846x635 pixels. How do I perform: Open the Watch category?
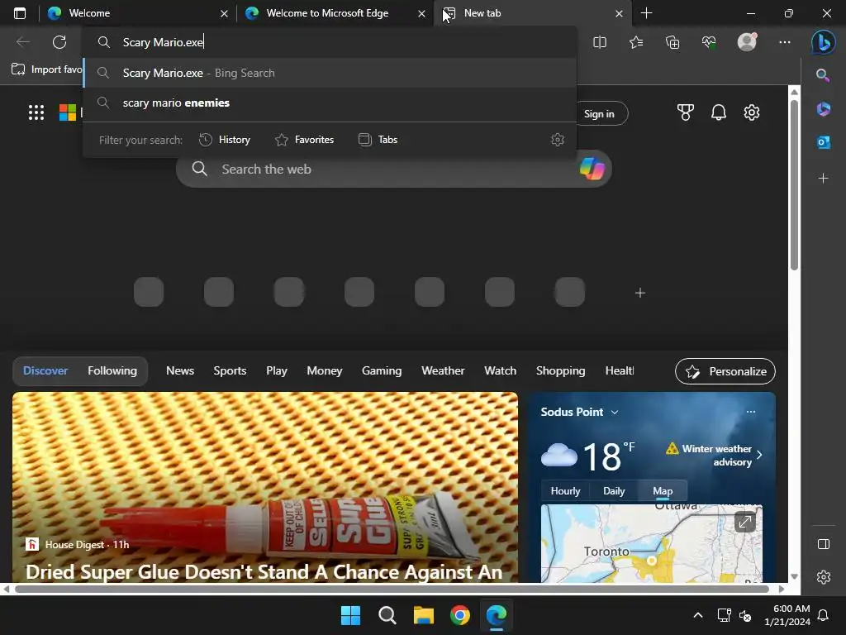point(500,371)
